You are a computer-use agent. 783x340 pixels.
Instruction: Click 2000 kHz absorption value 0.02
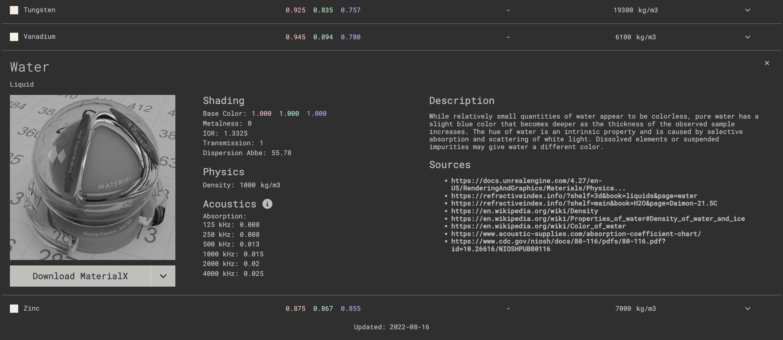point(252,264)
